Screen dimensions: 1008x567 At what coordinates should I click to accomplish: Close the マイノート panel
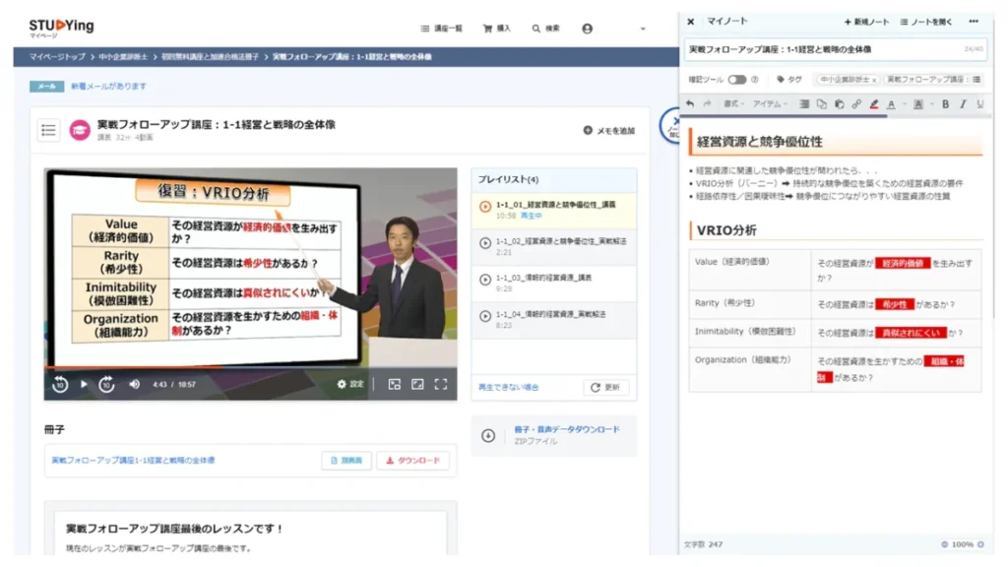pos(690,22)
